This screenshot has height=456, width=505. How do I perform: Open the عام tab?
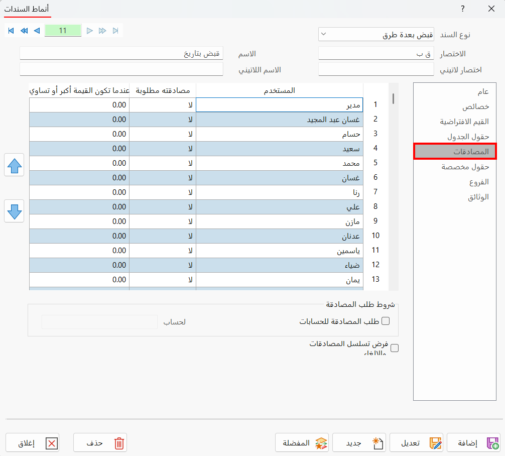tap(455, 92)
